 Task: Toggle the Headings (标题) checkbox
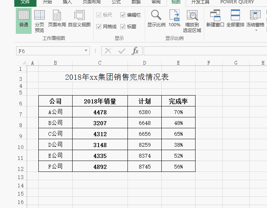coord(123,27)
